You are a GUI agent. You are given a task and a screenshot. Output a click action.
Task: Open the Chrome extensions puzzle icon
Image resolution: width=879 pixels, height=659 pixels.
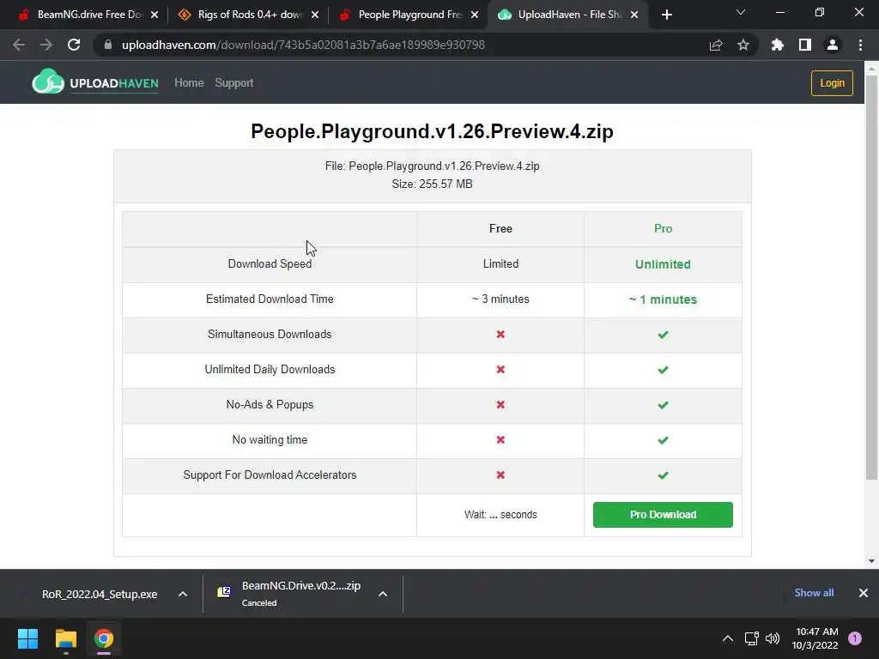click(778, 45)
